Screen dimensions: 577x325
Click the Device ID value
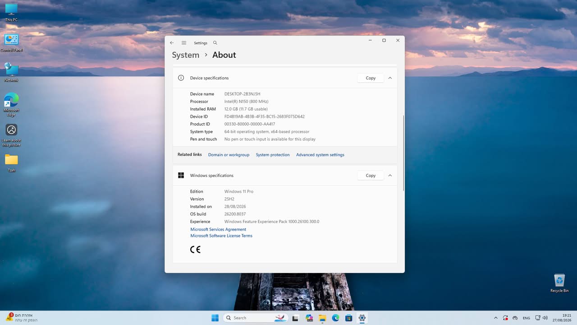coord(265,116)
